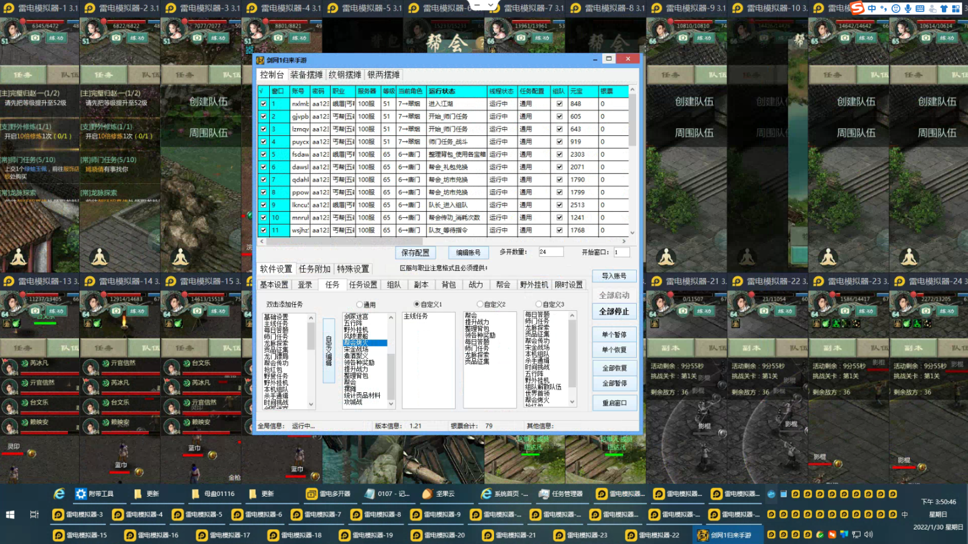Screen dimensions: 968x544
Task: Click the camera icon in 雷电模拟器-21 window
Action: [683, 311]
